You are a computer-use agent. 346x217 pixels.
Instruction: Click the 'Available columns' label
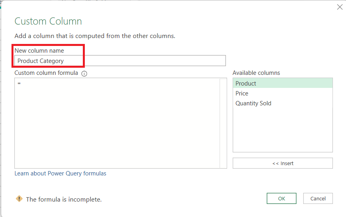click(x=256, y=73)
